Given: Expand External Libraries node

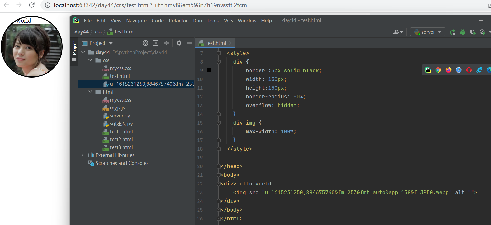Looking at the screenshot, I should coord(83,155).
